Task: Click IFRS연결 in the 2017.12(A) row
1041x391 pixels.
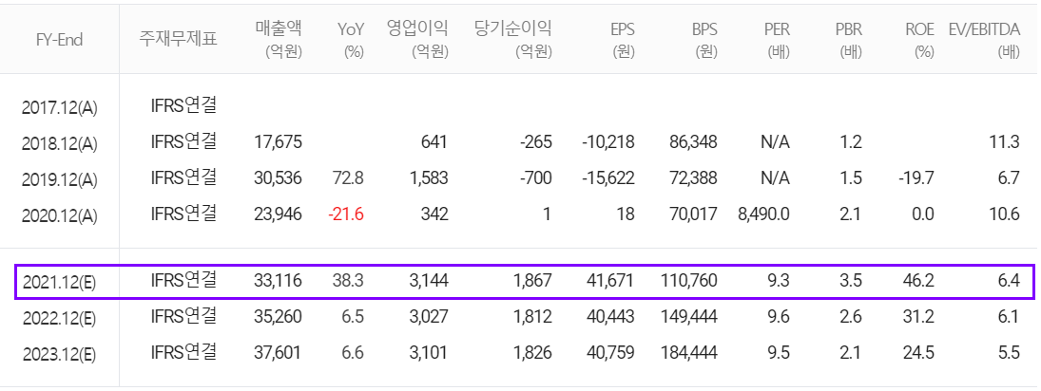Action: pos(183,105)
